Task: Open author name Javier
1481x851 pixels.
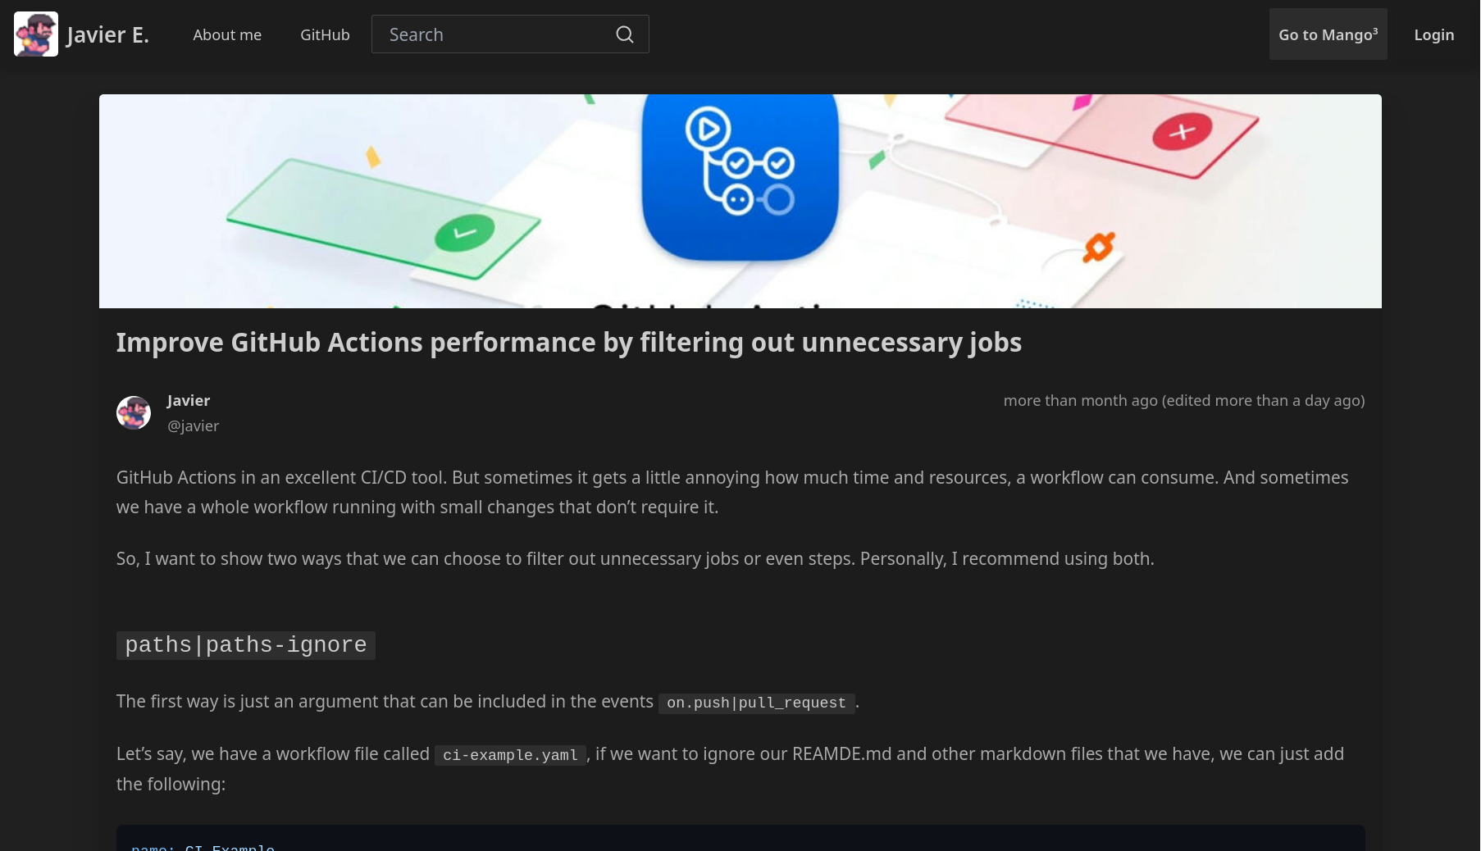Action: [x=189, y=400]
